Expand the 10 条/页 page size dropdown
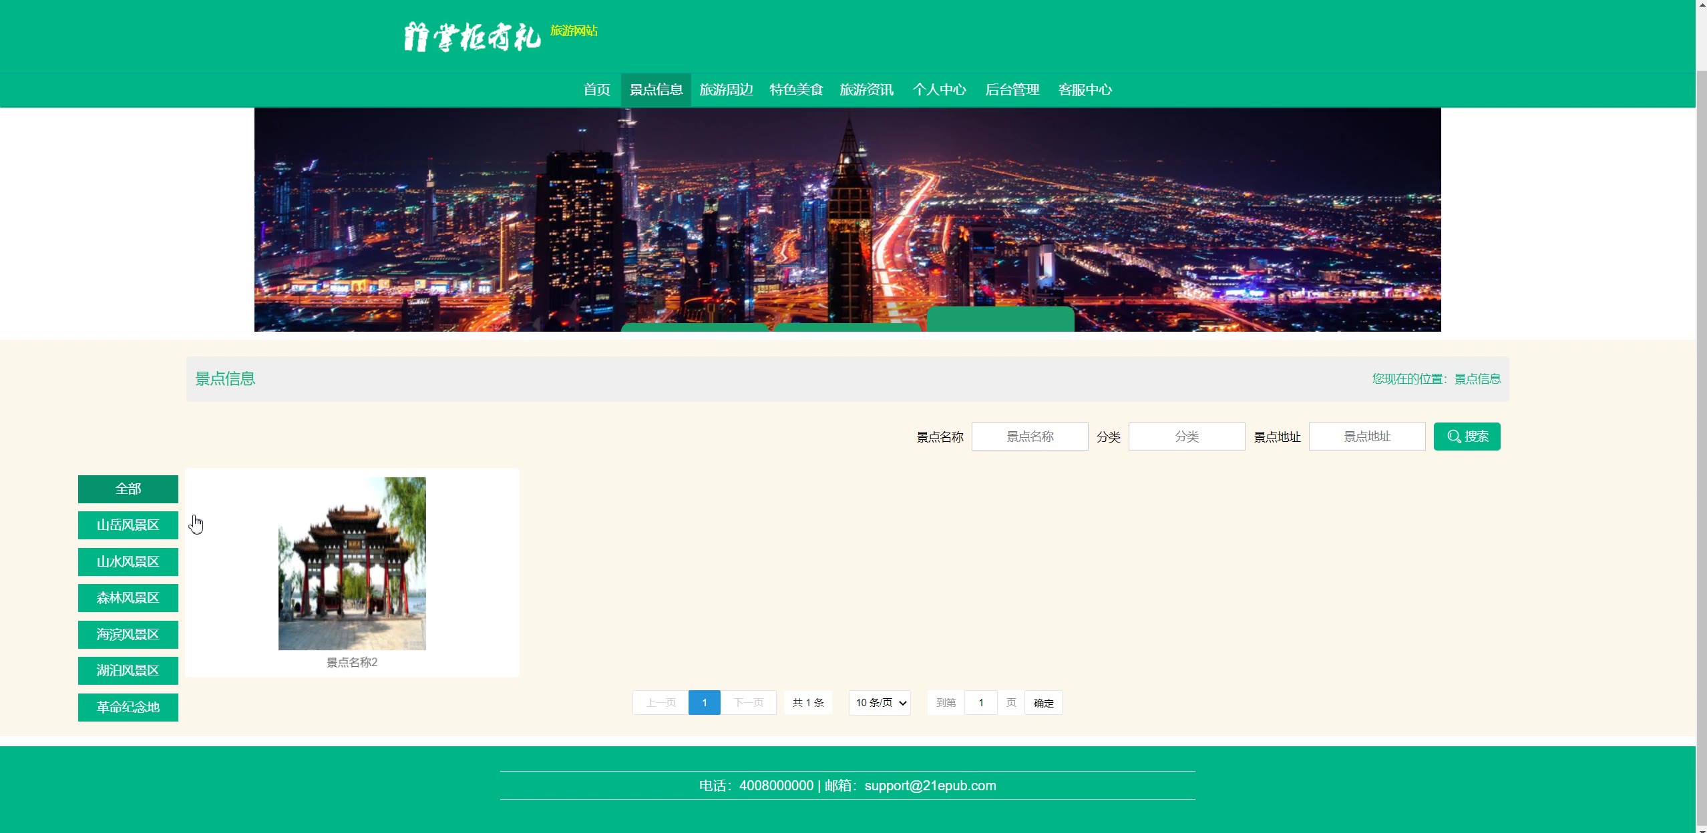The height and width of the screenshot is (833, 1707). click(880, 703)
